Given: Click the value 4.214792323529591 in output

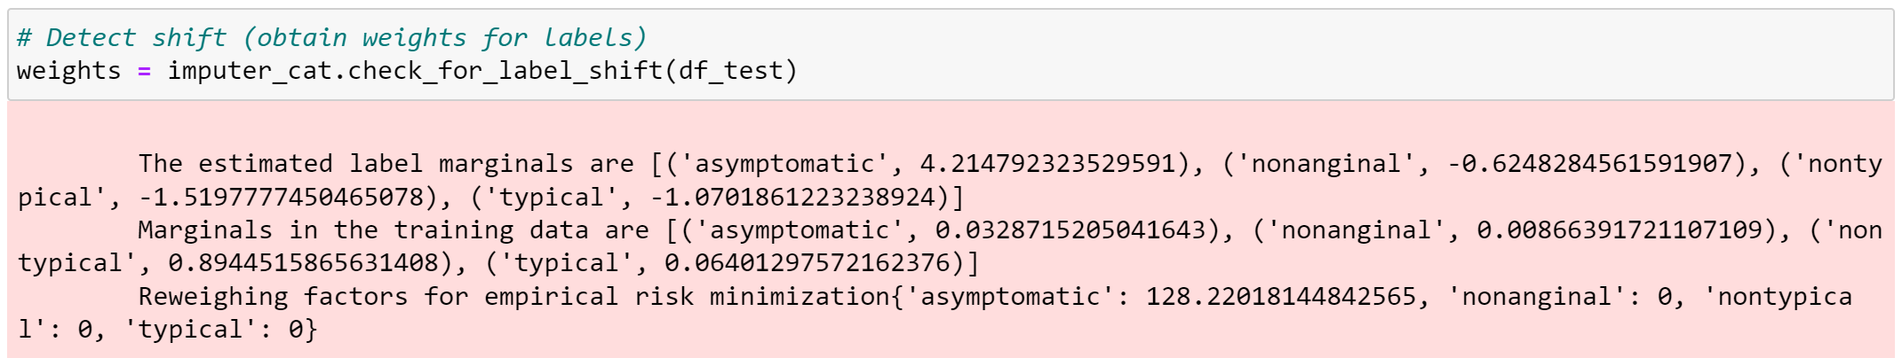Looking at the screenshot, I should click(1047, 164).
